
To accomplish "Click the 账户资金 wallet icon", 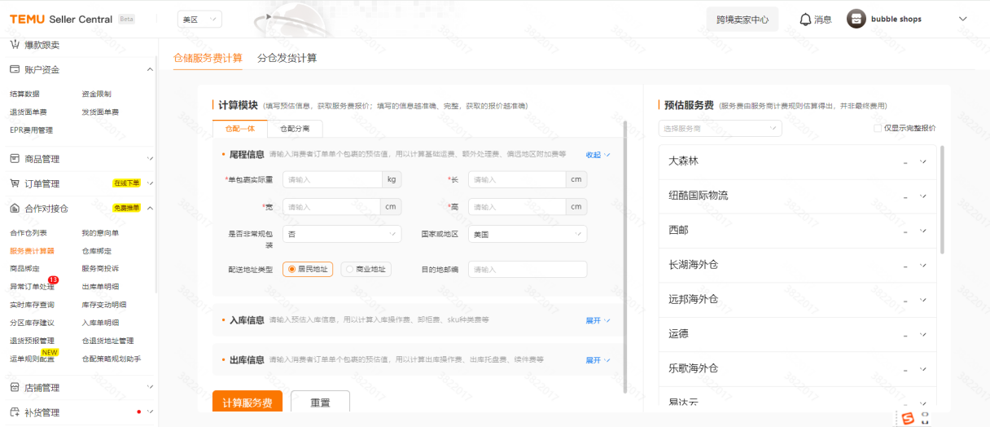I will click(x=15, y=70).
